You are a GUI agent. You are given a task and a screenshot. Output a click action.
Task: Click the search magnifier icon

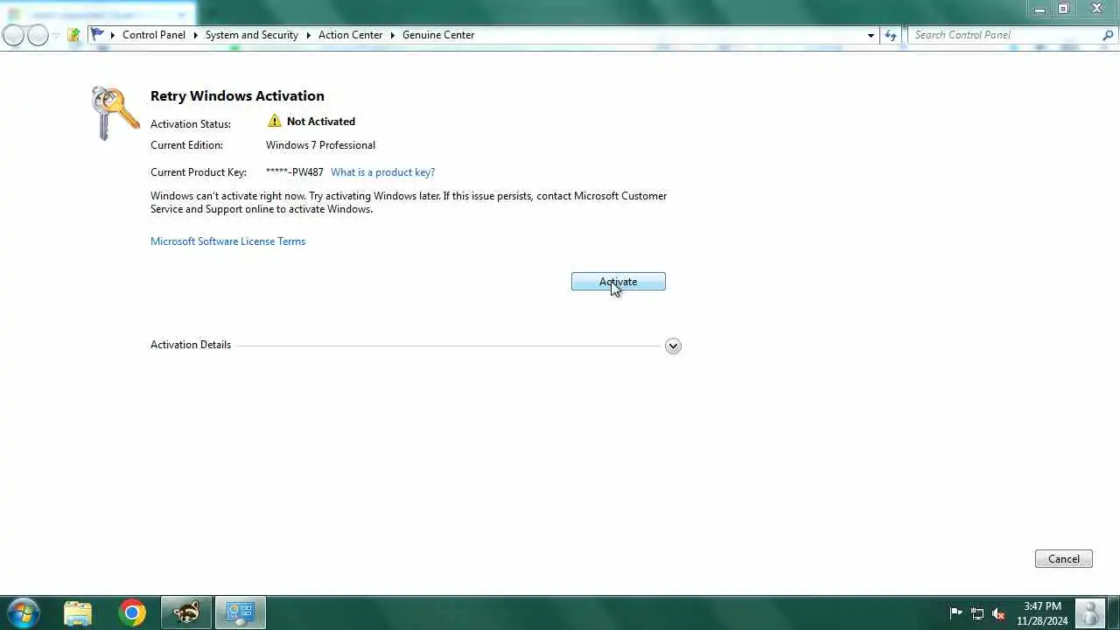[1109, 35]
